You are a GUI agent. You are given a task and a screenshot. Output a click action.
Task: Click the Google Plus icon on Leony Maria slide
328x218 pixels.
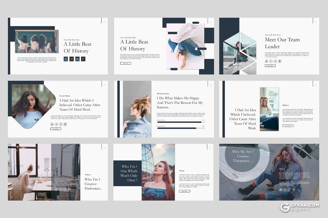(x=61, y=124)
